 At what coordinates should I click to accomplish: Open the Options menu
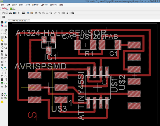pyautogui.click(x=44, y=5)
